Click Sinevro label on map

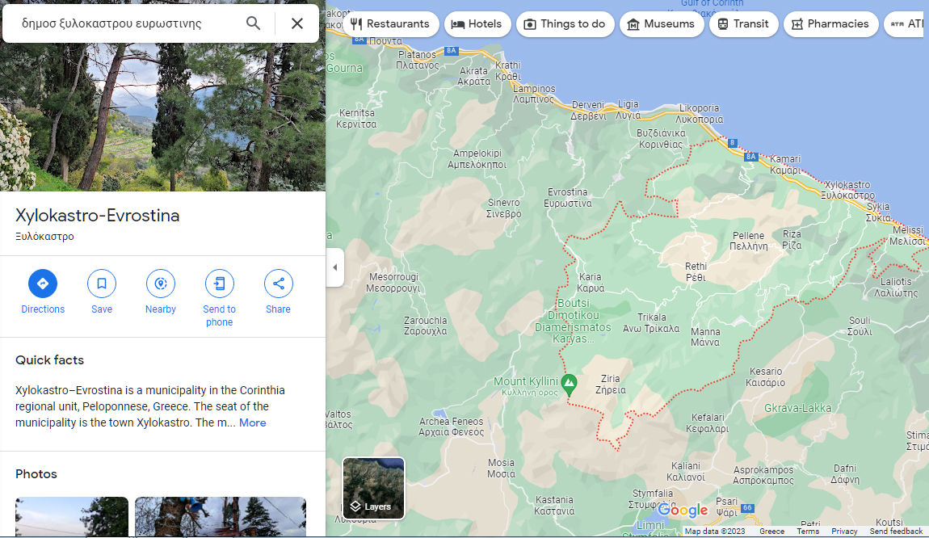[503, 208]
